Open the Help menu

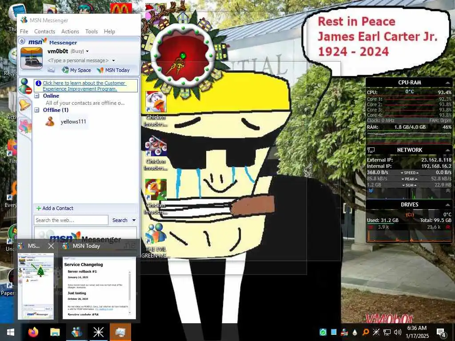(x=109, y=32)
